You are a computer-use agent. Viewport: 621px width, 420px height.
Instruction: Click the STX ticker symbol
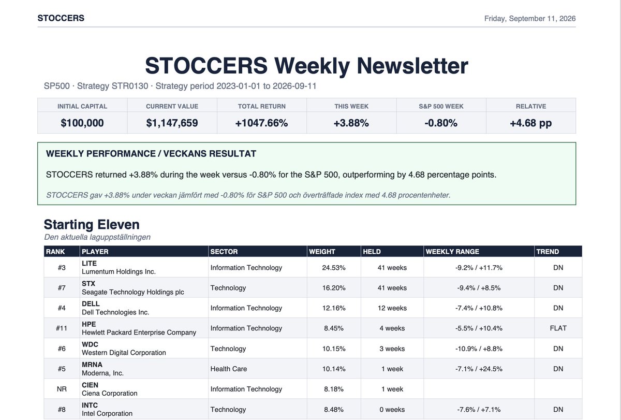[88, 283]
